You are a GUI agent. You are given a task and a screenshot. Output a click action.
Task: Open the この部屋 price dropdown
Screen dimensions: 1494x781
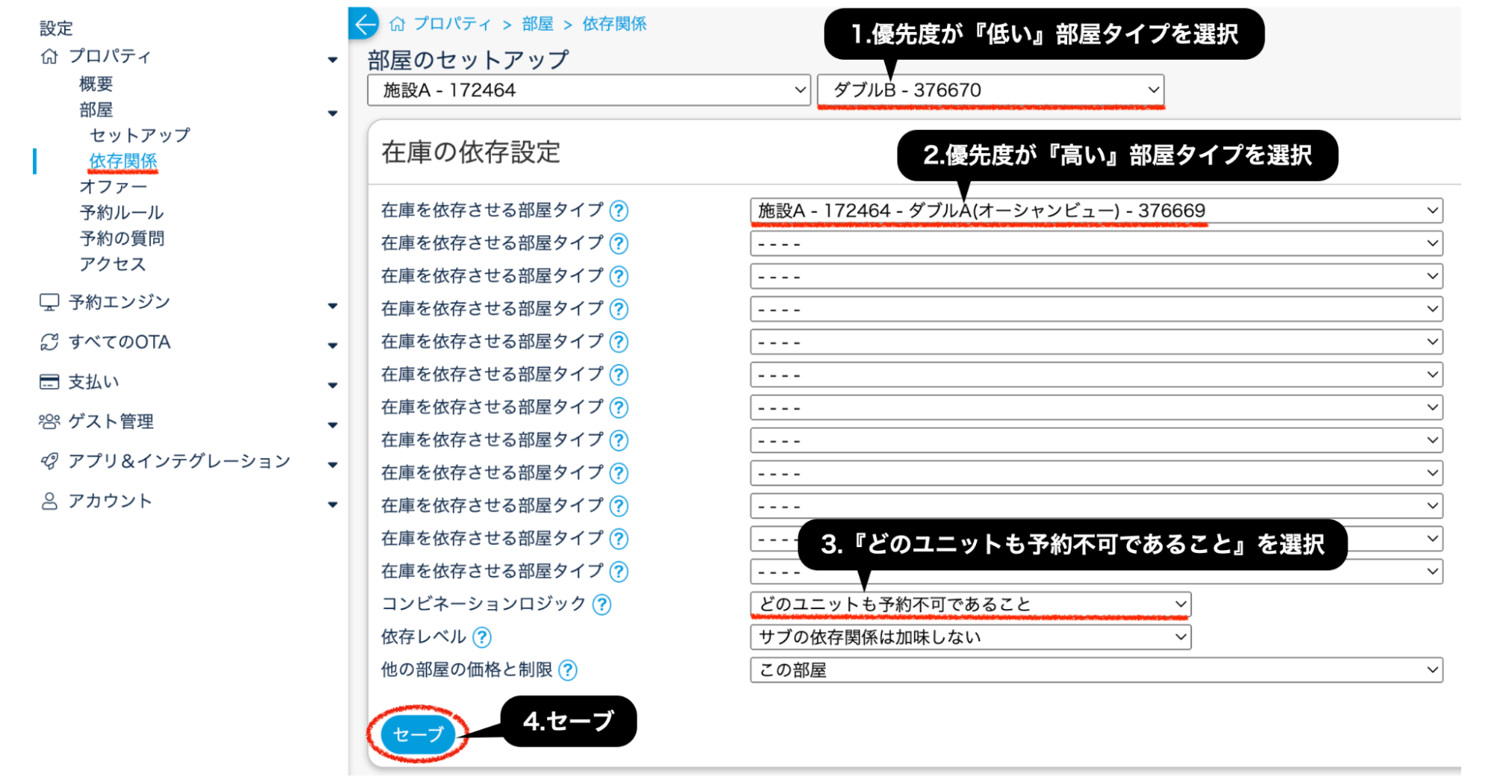[1096, 670]
